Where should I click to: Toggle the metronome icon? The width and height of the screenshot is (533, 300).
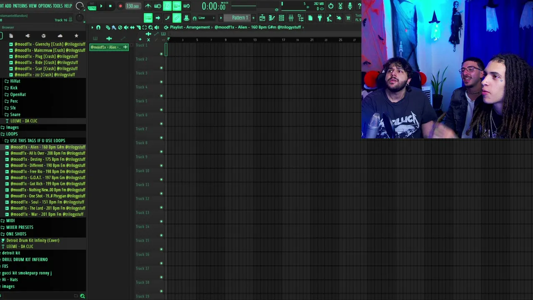pyautogui.click(x=148, y=6)
